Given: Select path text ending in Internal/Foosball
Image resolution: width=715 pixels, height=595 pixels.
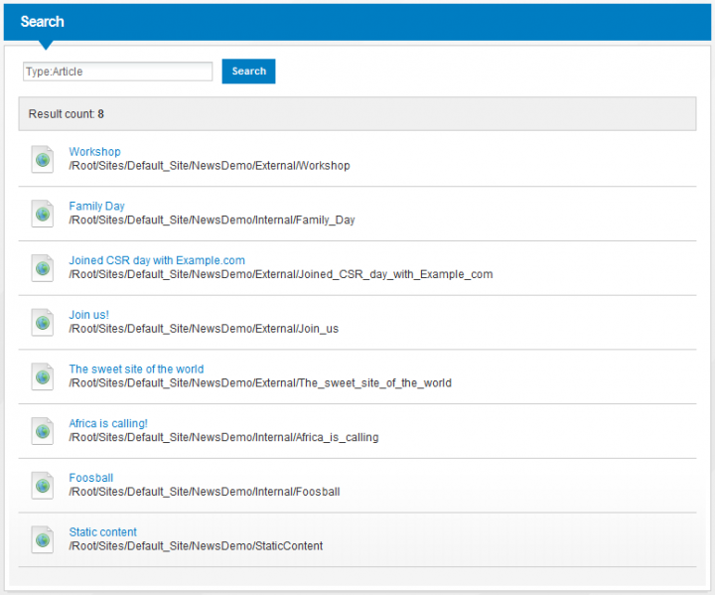Looking at the screenshot, I should [205, 492].
